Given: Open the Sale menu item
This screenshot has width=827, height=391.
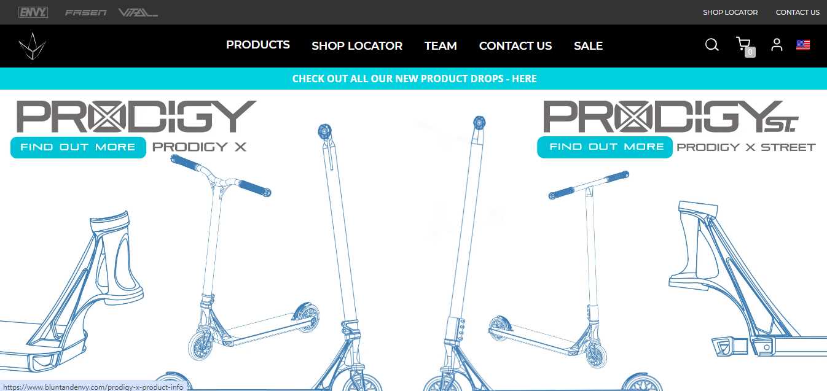Looking at the screenshot, I should click(588, 46).
